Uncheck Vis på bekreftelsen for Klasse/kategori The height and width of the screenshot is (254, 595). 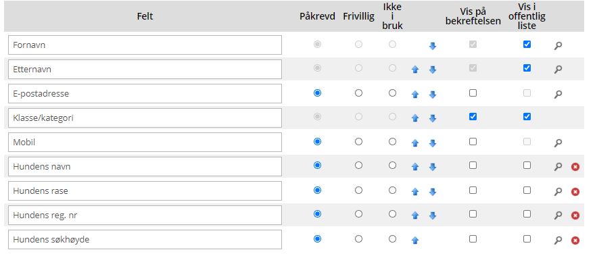point(473,117)
